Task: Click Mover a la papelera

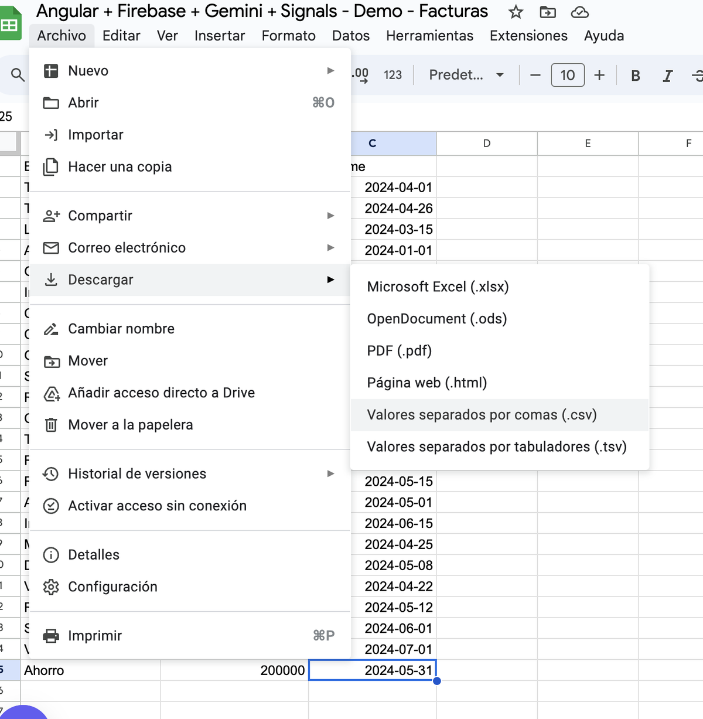Action: [190, 425]
